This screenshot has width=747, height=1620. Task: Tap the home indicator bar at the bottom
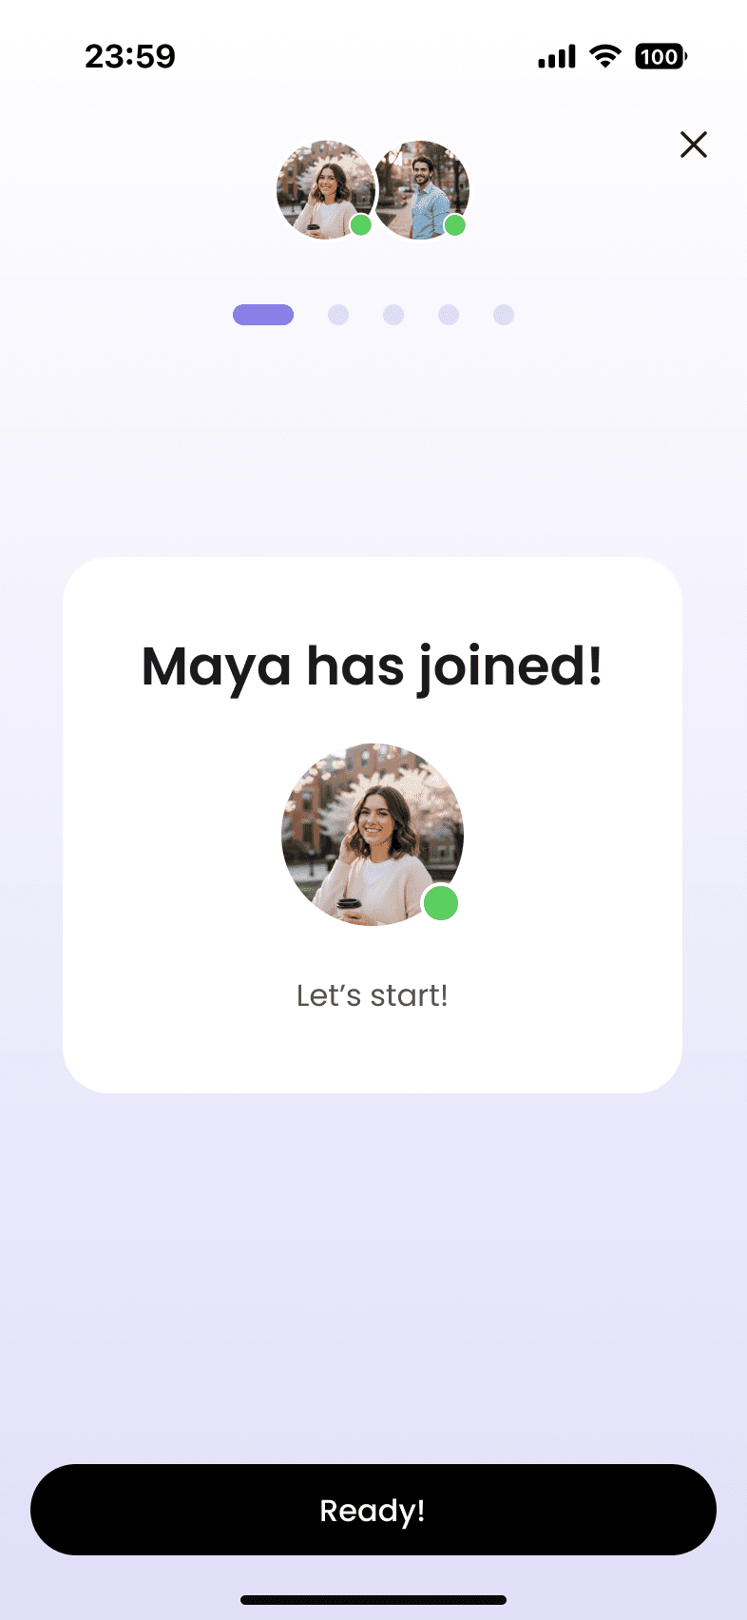coord(373,1600)
